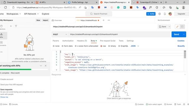
Task: Click the Beautify link
Action: click(181, 46)
